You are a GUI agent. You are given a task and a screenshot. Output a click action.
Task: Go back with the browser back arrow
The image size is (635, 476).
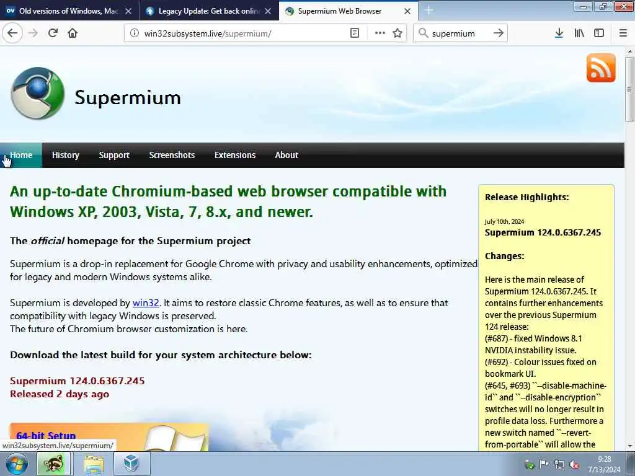pos(12,33)
